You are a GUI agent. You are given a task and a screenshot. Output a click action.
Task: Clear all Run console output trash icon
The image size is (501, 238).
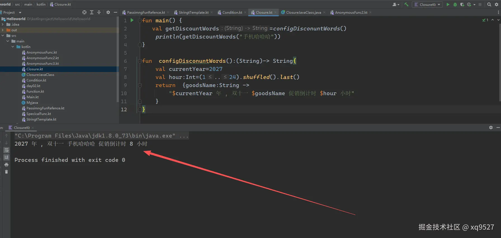point(6,172)
